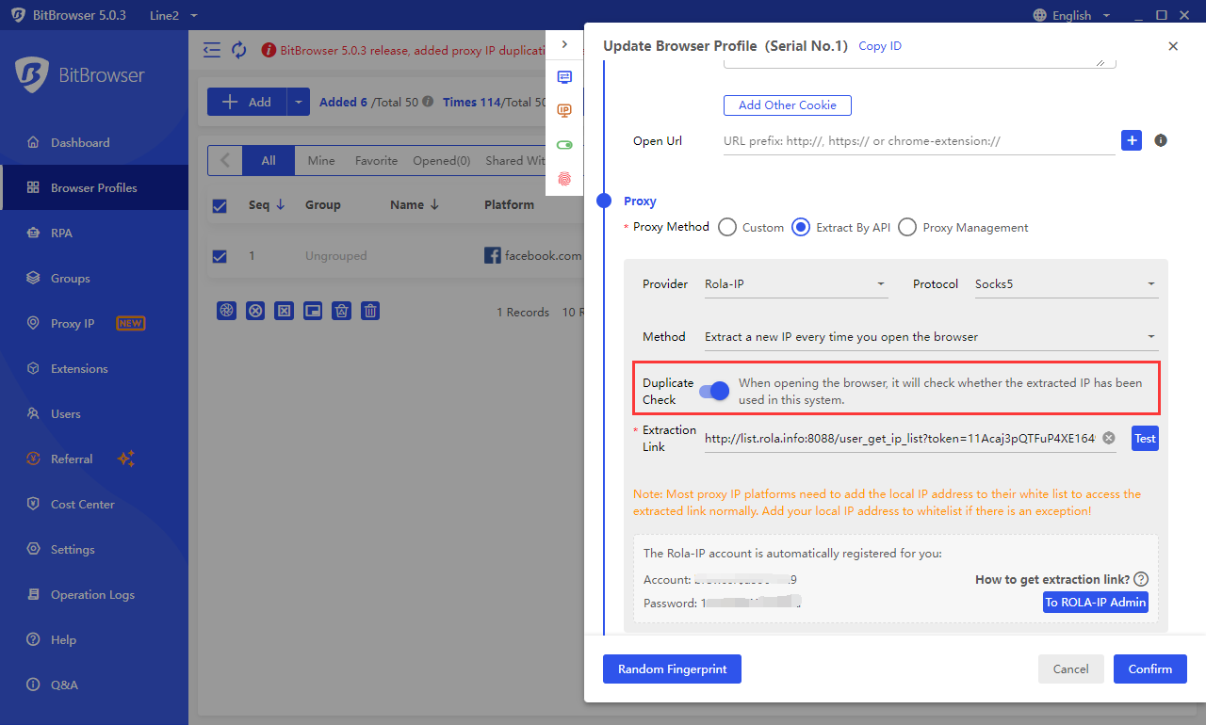This screenshot has height=725, width=1206.
Task: Click the Settings hexagon icon in sidebar
Action: pos(33,550)
